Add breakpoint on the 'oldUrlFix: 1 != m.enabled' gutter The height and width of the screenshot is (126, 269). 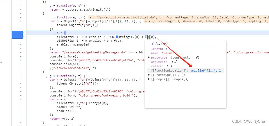click(21, 41)
